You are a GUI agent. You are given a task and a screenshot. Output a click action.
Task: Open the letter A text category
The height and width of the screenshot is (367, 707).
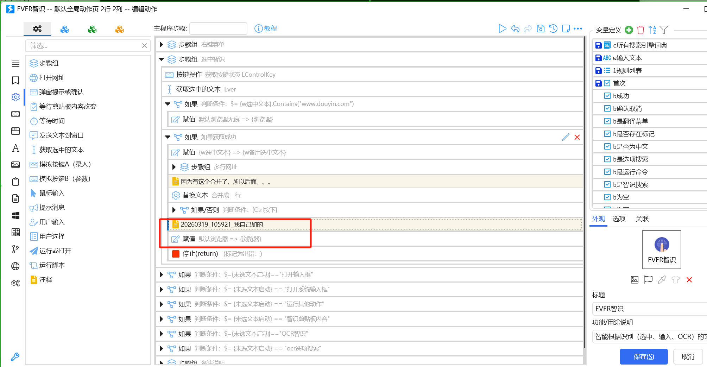[15, 148]
